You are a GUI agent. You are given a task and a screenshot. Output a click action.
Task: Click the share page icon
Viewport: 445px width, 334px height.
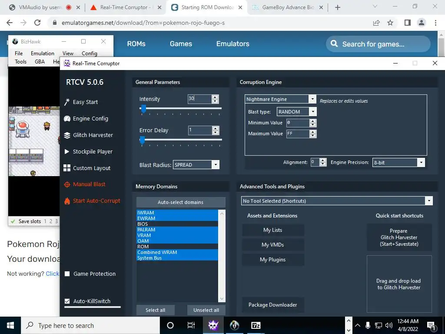[x=376, y=23]
